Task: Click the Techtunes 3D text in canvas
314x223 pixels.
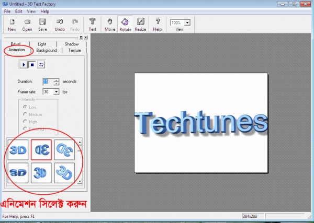Action: click(201, 123)
